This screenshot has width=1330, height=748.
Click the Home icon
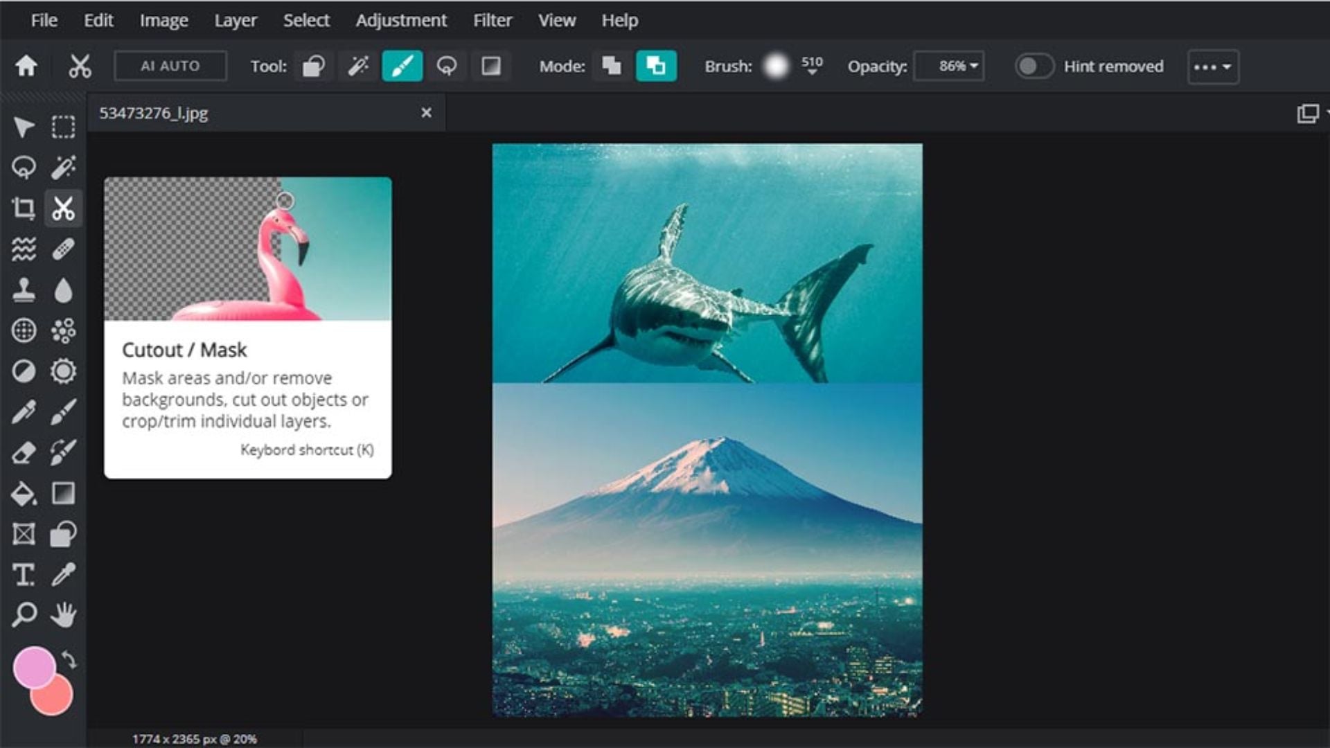[26, 66]
